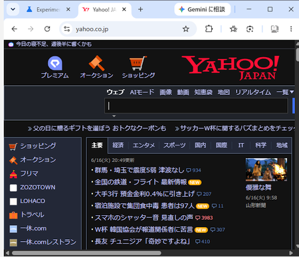Select the 国内 news tab

200,145
